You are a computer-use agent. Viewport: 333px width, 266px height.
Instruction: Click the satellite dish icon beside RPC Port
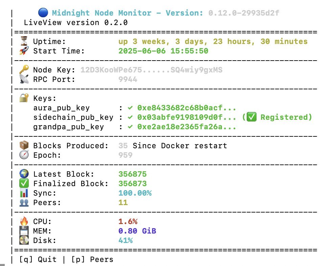point(23,80)
